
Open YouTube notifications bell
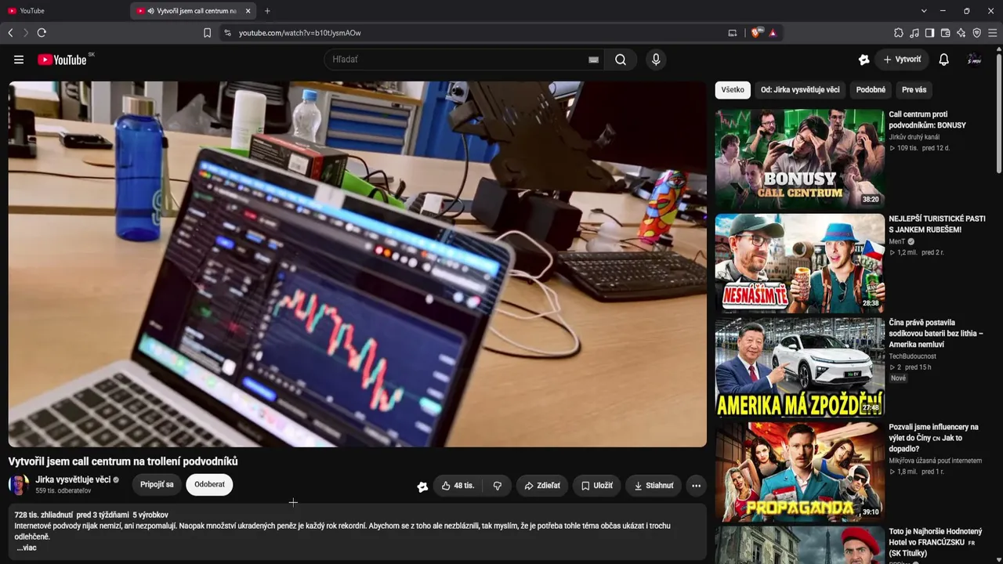944,60
